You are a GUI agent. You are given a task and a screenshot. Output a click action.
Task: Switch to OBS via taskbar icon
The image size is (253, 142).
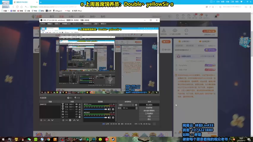[x=62, y=139]
